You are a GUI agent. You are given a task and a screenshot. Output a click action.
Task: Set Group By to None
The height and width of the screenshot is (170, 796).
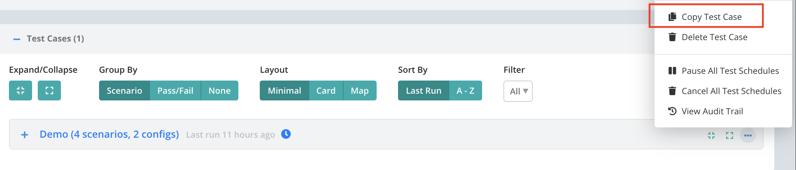tap(219, 91)
